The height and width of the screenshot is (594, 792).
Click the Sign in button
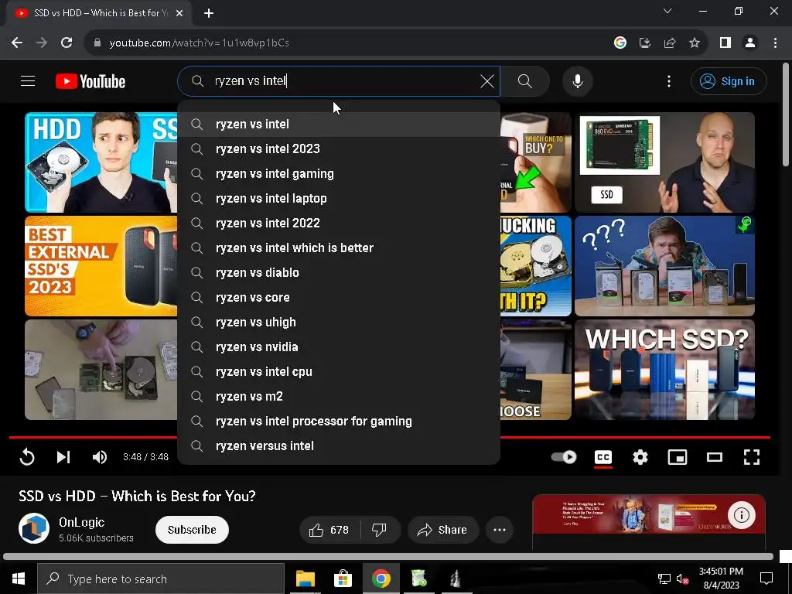[729, 80]
